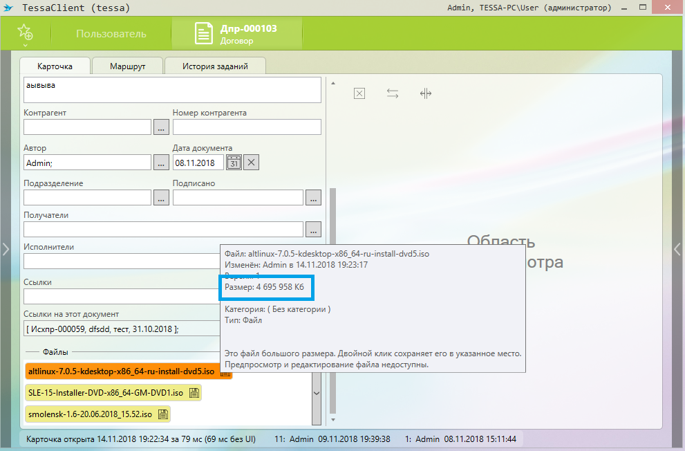This screenshot has width=685, height=451.
Task: Open the calendar picker for Дата документа
Action: coord(234,163)
